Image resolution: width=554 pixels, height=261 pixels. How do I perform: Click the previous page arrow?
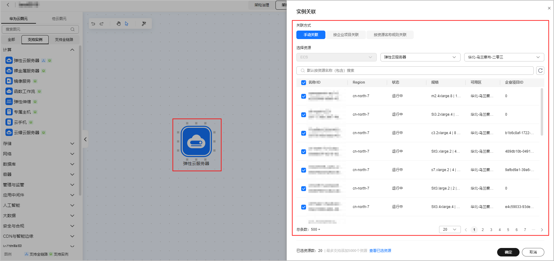click(x=466, y=230)
